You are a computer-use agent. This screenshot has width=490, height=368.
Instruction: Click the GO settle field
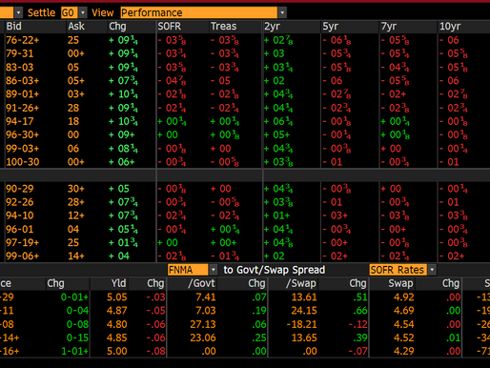point(70,12)
